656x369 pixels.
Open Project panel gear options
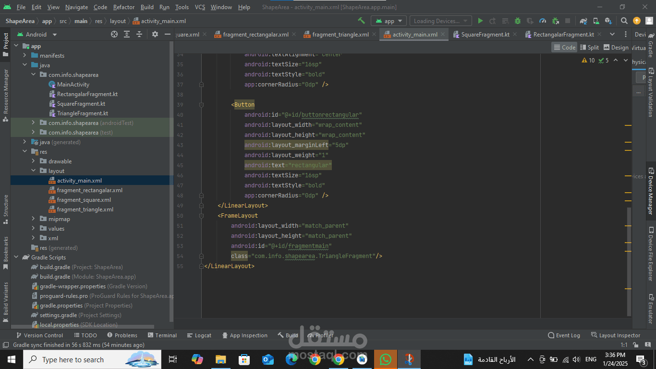pos(155,34)
